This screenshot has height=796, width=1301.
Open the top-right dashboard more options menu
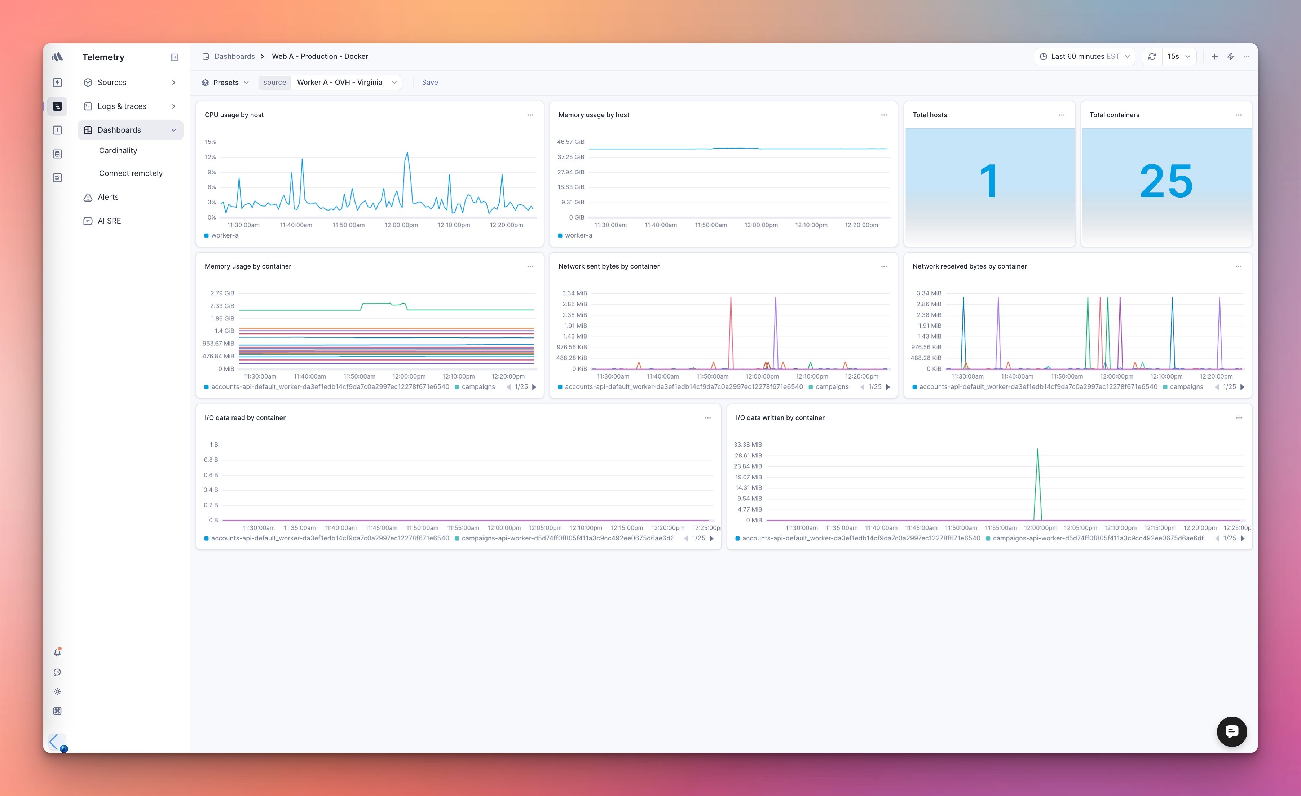(1247, 57)
